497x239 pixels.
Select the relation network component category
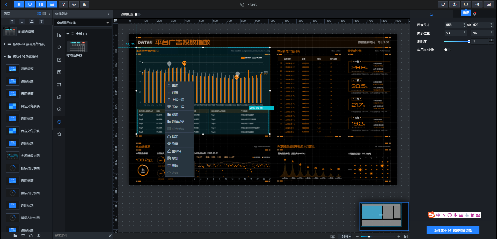[x=59, y=85]
